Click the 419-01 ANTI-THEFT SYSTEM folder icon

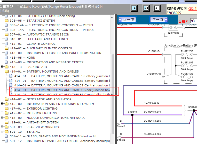point(6,122)
